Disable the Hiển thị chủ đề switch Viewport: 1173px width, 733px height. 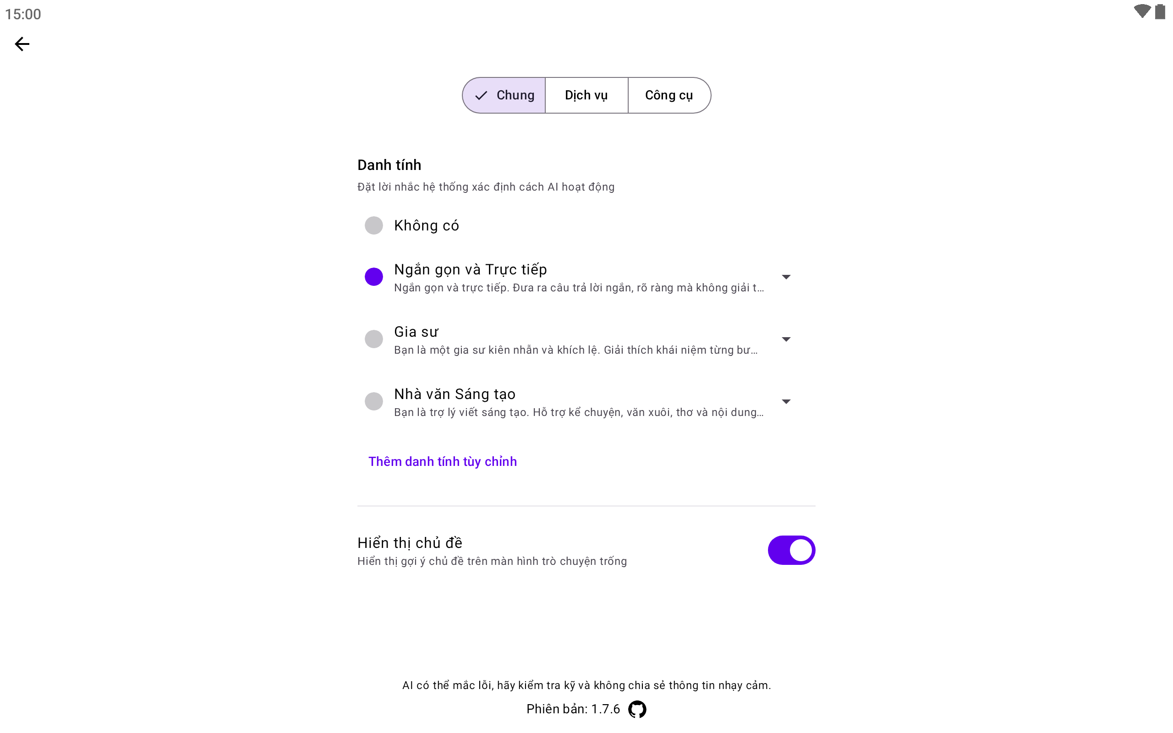tap(791, 550)
